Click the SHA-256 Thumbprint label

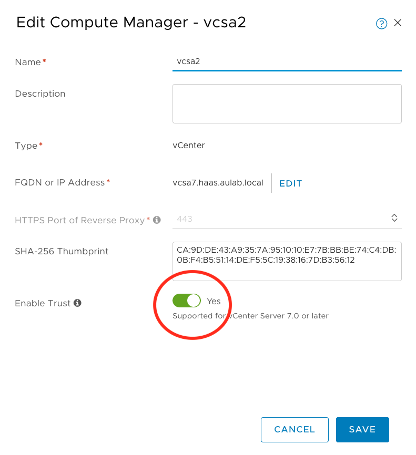click(x=62, y=252)
